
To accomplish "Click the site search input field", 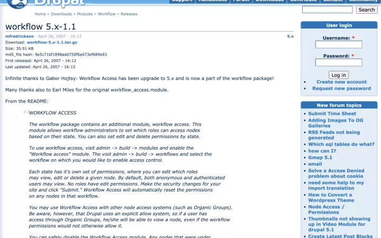I will tap(328, 10).
